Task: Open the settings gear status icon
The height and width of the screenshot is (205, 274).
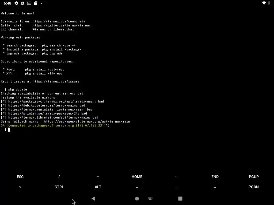Action: [x=16, y=3]
